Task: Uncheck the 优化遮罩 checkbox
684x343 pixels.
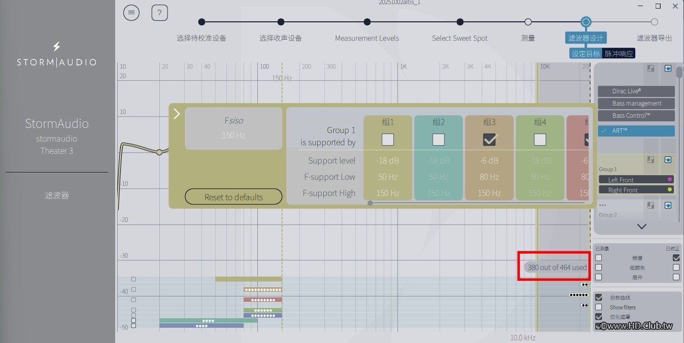Action: tap(599, 317)
